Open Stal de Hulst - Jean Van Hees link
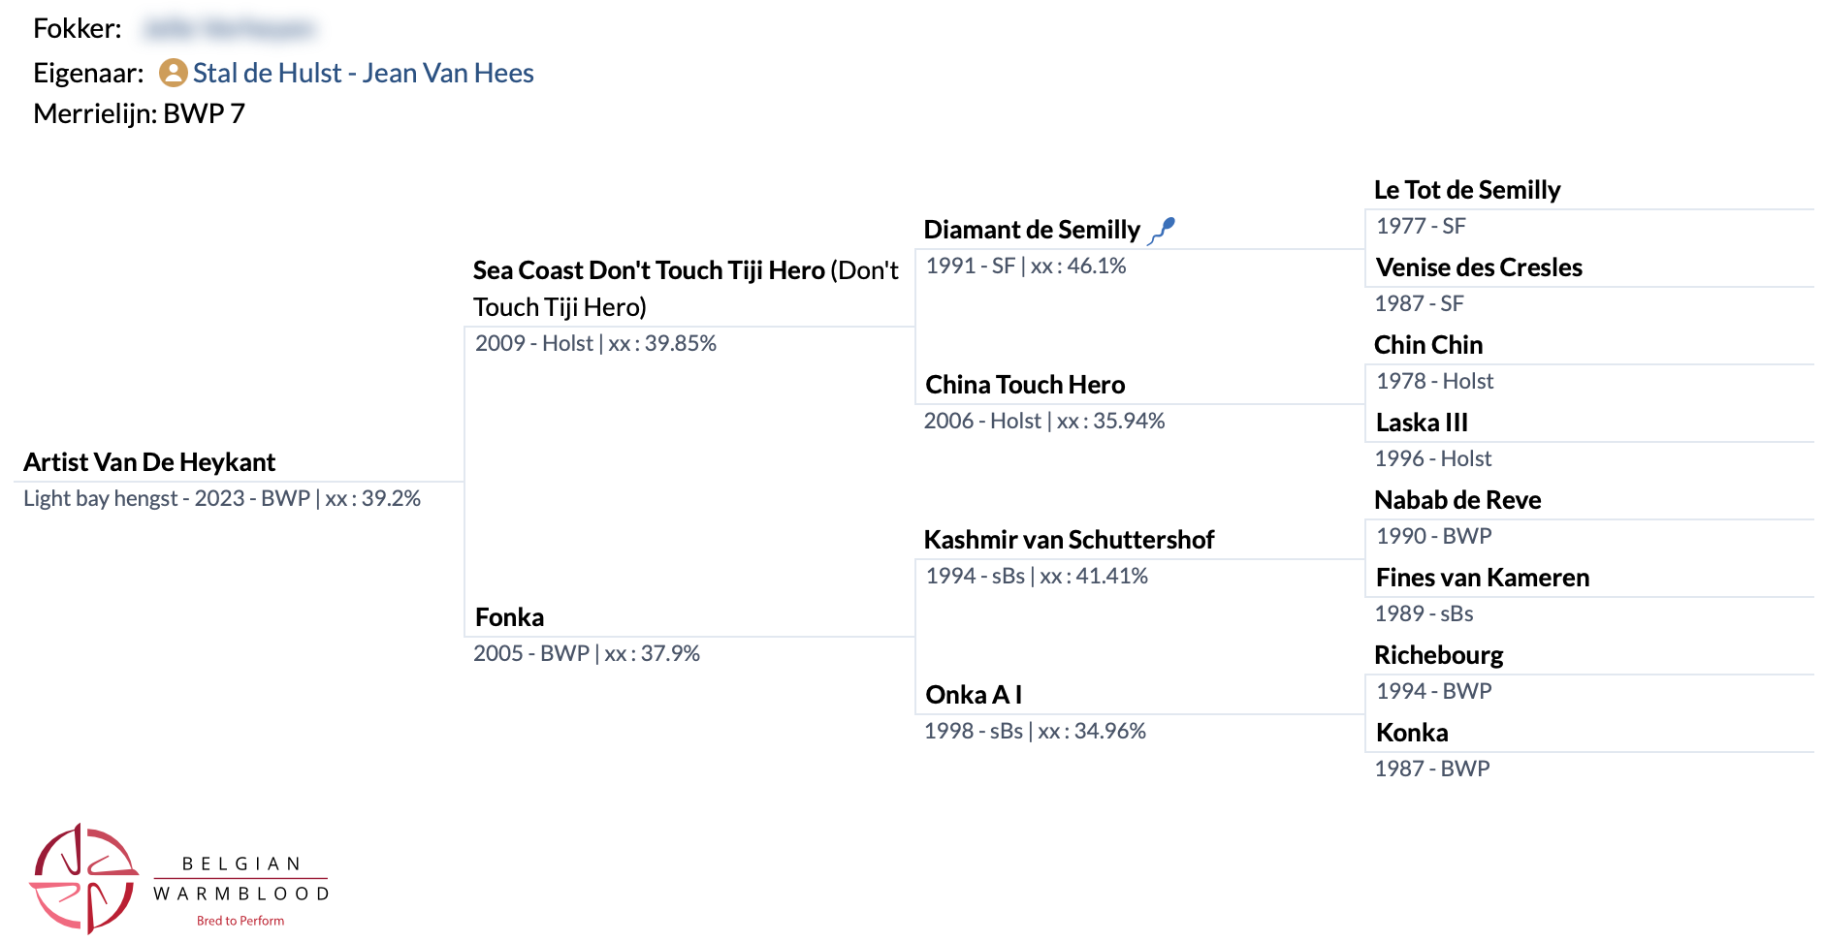1825x942 pixels. pos(363,73)
